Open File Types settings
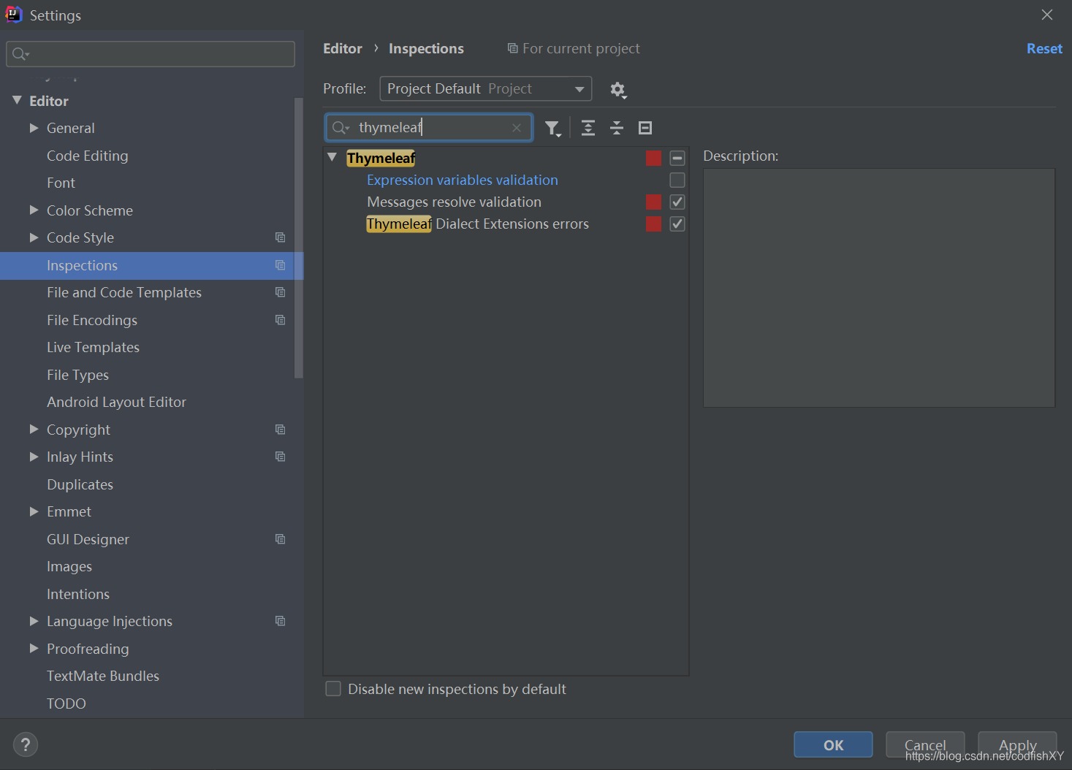1072x770 pixels. pyautogui.click(x=77, y=375)
